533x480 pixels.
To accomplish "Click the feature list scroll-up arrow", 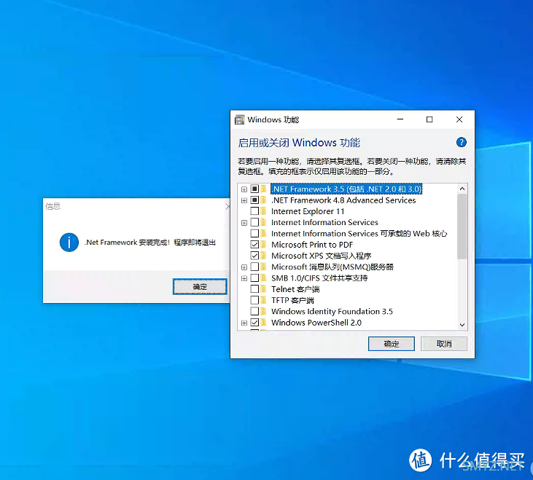I will click(462, 189).
